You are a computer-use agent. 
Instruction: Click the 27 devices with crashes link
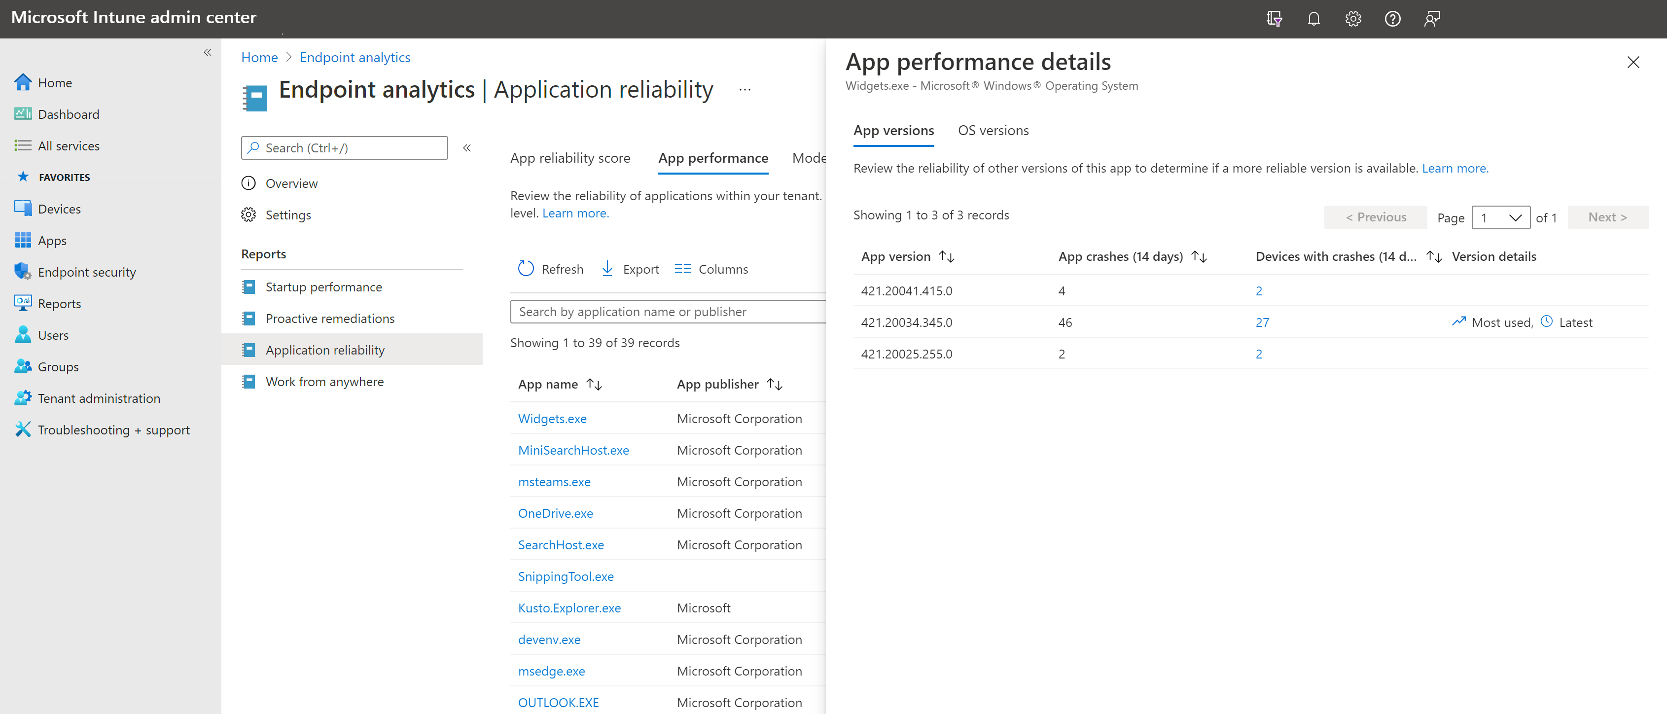coord(1262,322)
